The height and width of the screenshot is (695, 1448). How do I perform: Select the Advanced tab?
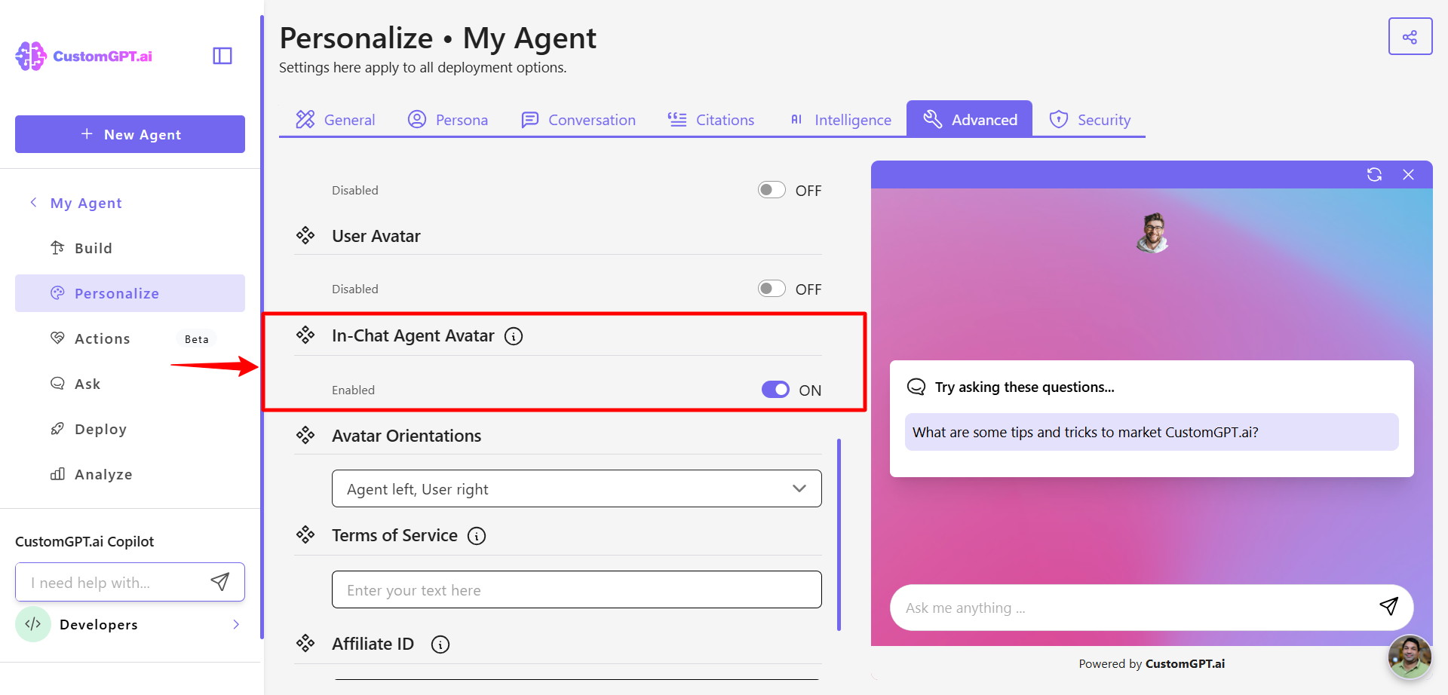[969, 119]
